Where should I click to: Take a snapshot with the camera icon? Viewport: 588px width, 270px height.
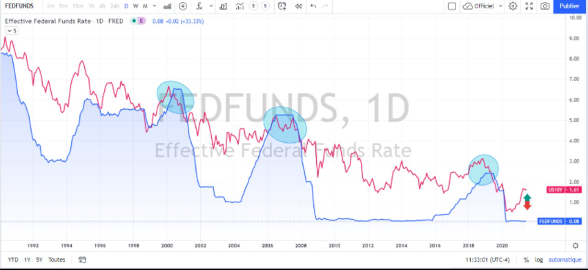pyautogui.click(x=545, y=6)
